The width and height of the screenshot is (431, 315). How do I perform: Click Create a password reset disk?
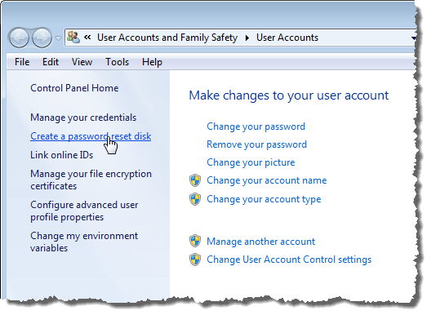tap(91, 136)
